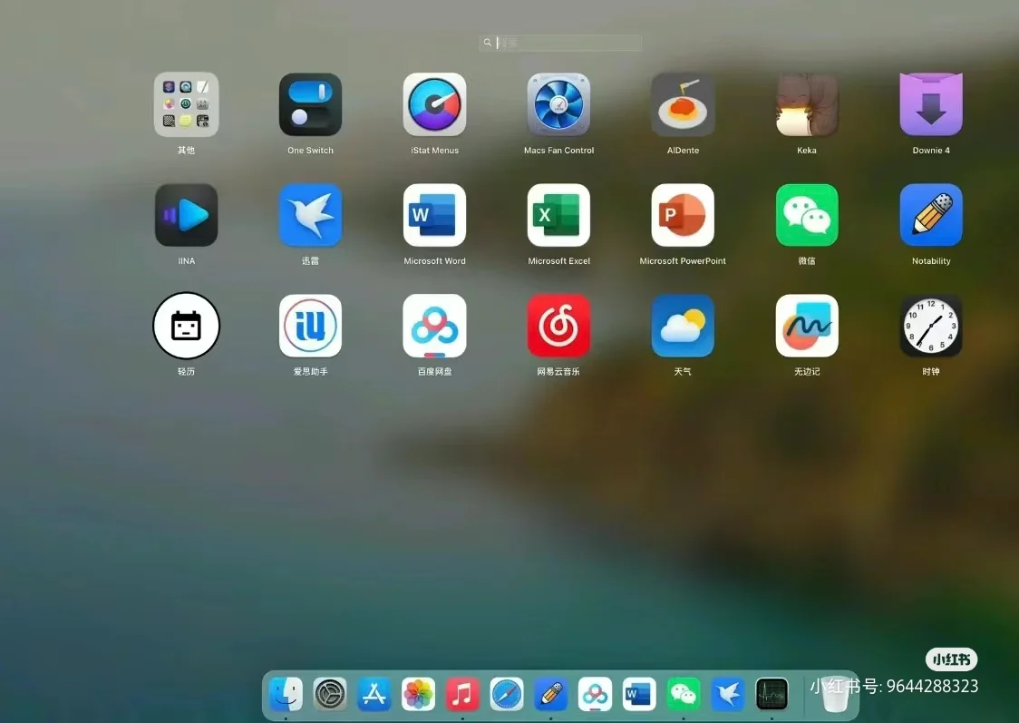The width and height of the screenshot is (1019, 723).
Task: Launch Downie 4 downloader
Action: point(931,103)
